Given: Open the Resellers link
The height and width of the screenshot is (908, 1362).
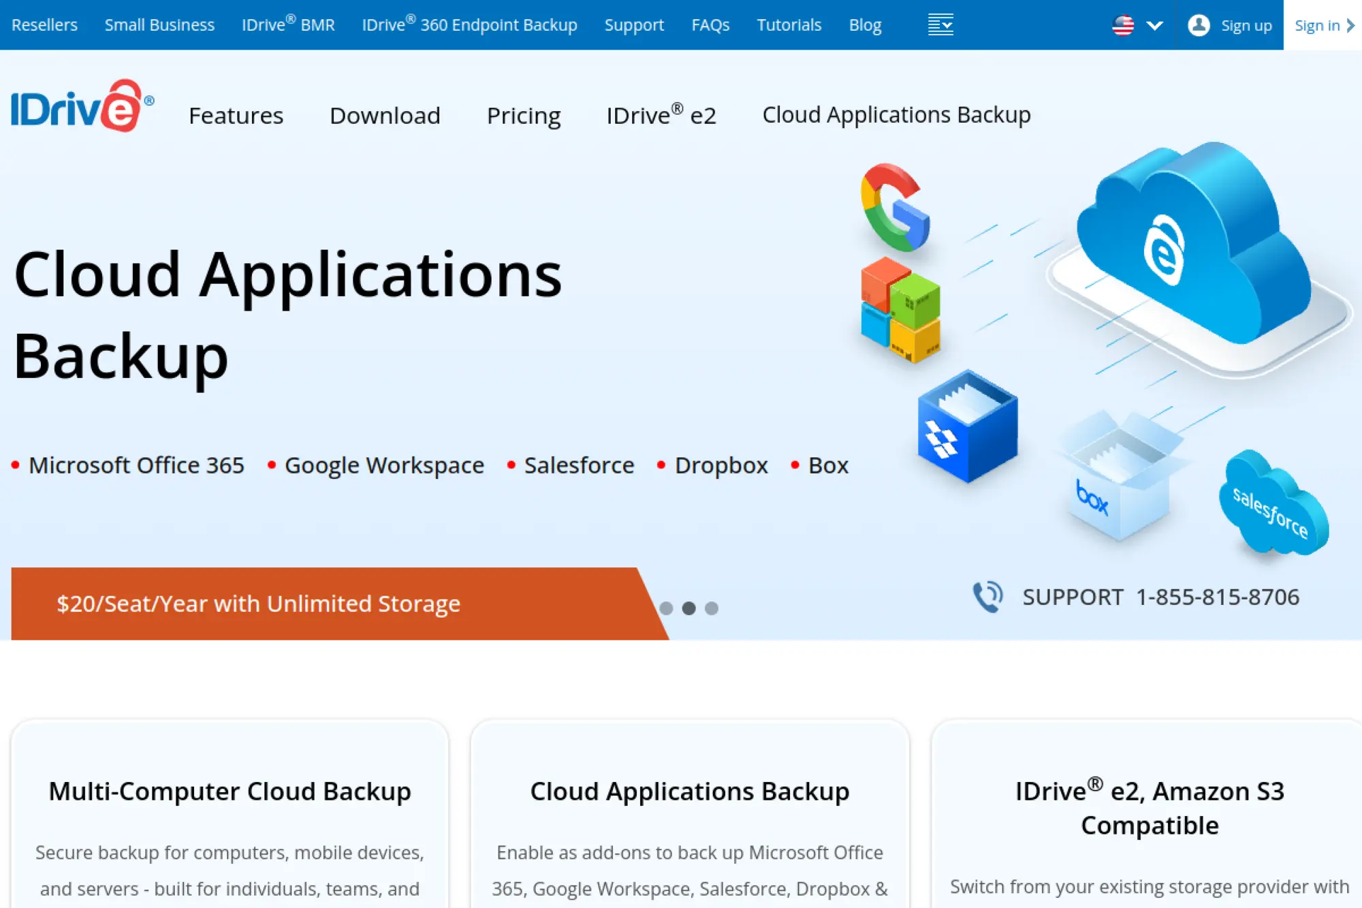Looking at the screenshot, I should (x=44, y=25).
